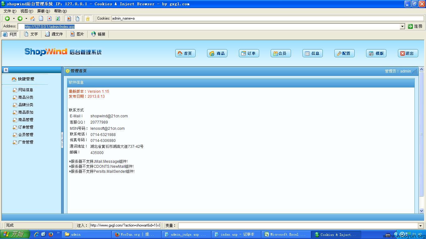Switch to admin_judge.asp taskbar window
Screen dimensions: 426x239
pos(186,234)
